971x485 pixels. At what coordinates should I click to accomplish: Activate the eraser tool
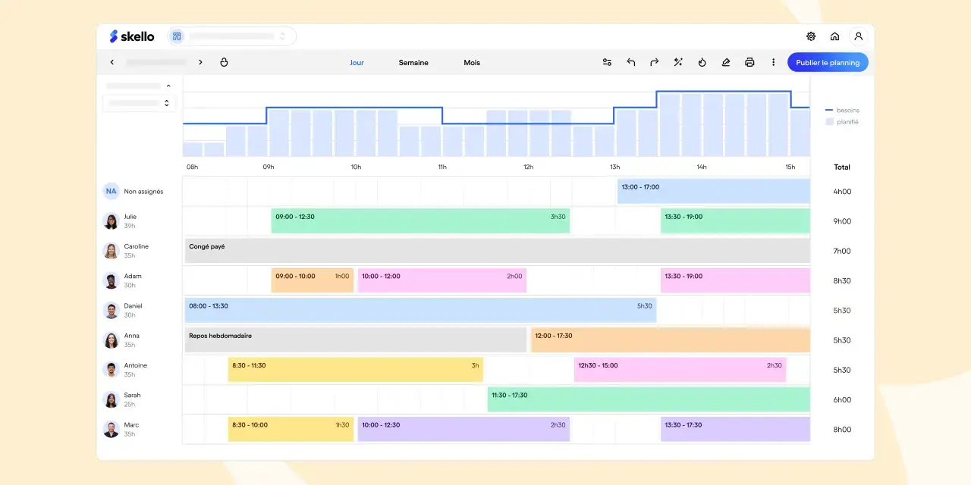coord(725,62)
